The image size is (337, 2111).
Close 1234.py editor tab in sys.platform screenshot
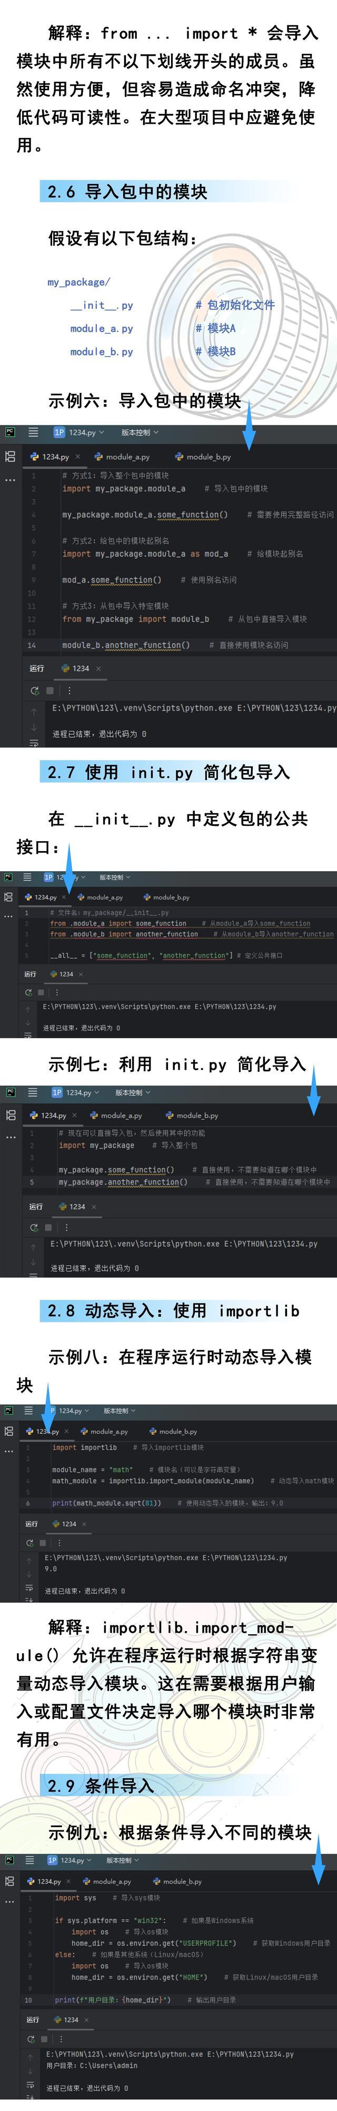[68, 1881]
